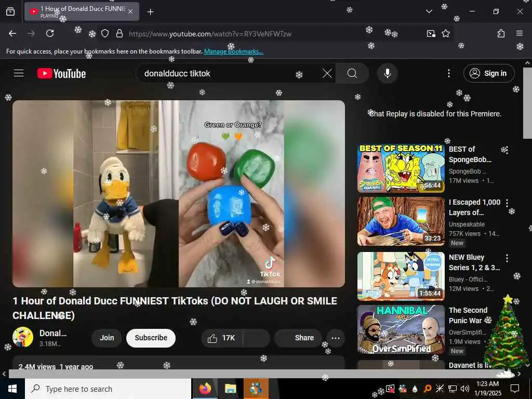This screenshot has height=399, width=532.
Task: Open YouTube settings three-dot menu
Action: pos(448,73)
